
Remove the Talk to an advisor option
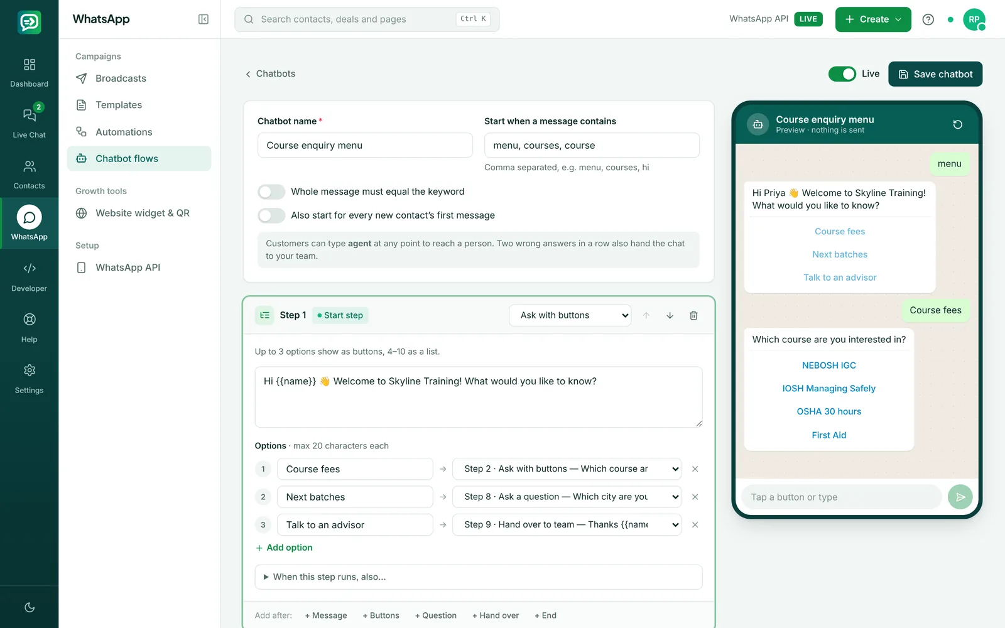(x=695, y=524)
